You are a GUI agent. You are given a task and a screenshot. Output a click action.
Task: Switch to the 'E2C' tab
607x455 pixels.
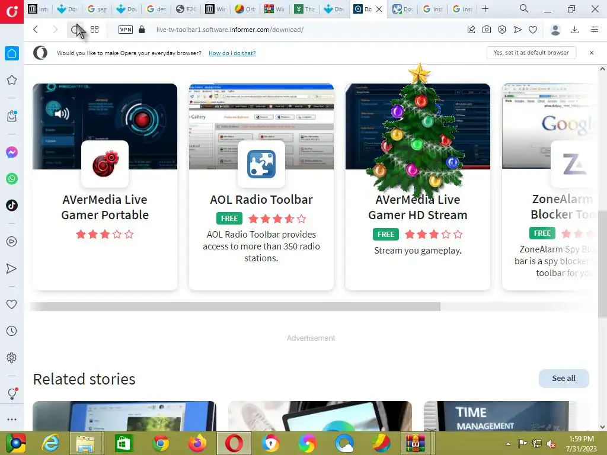coord(186,9)
